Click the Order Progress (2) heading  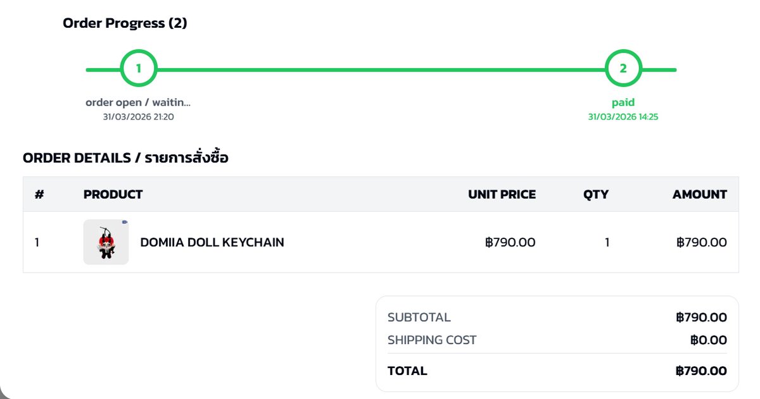pos(125,24)
